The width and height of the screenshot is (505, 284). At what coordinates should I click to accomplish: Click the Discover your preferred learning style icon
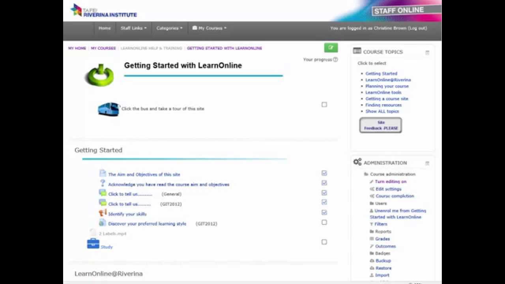(x=103, y=223)
